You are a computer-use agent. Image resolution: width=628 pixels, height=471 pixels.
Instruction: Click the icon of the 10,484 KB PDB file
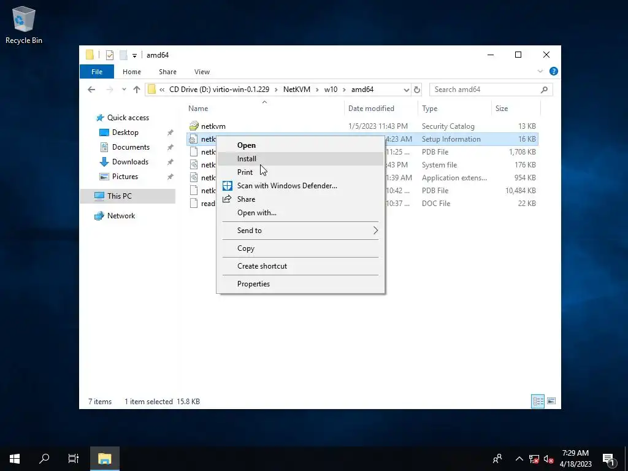tap(193, 190)
